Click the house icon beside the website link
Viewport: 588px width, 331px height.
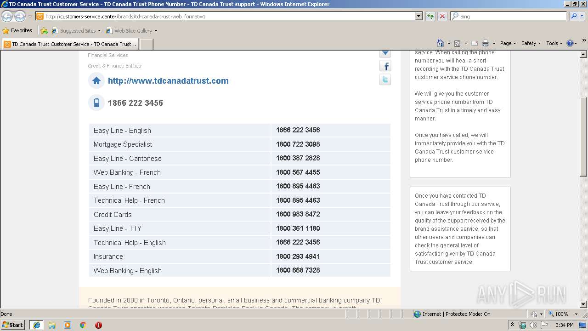[96, 81]
